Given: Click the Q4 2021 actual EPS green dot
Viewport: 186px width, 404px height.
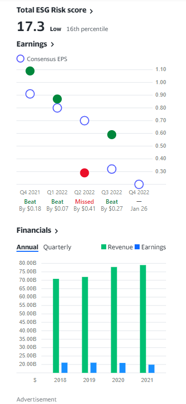Looking at the screenshot, I should [x=30, y=71].
